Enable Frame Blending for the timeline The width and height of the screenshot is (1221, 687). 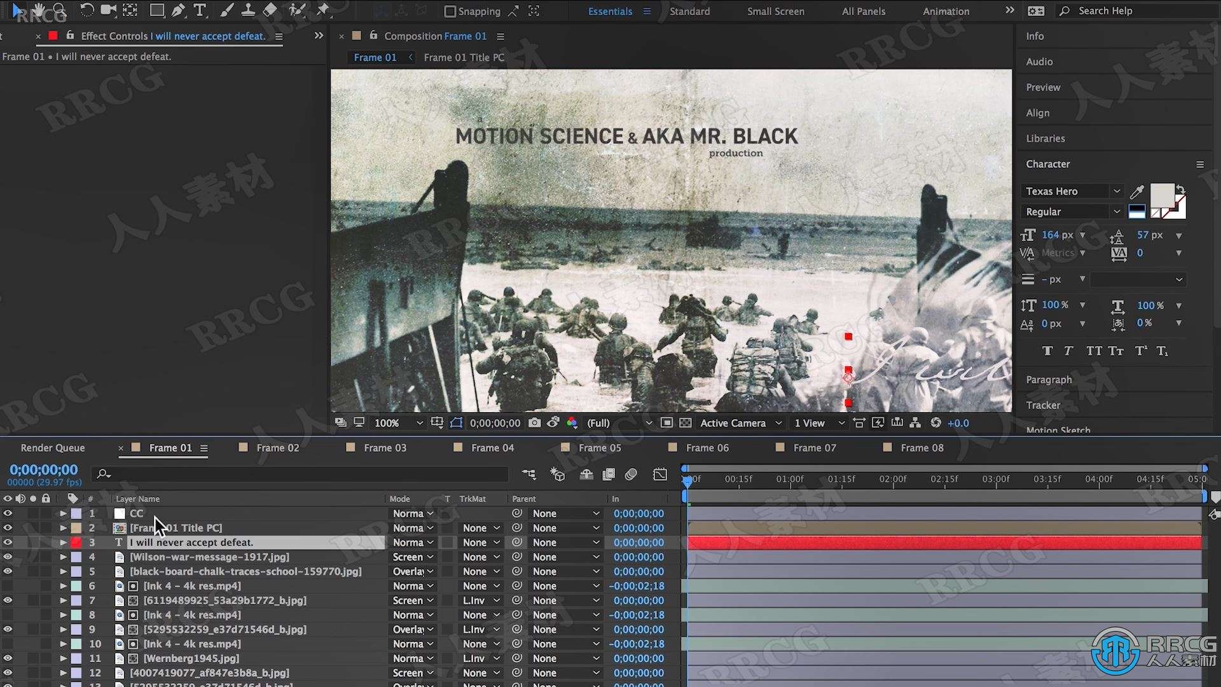point(609,475)
